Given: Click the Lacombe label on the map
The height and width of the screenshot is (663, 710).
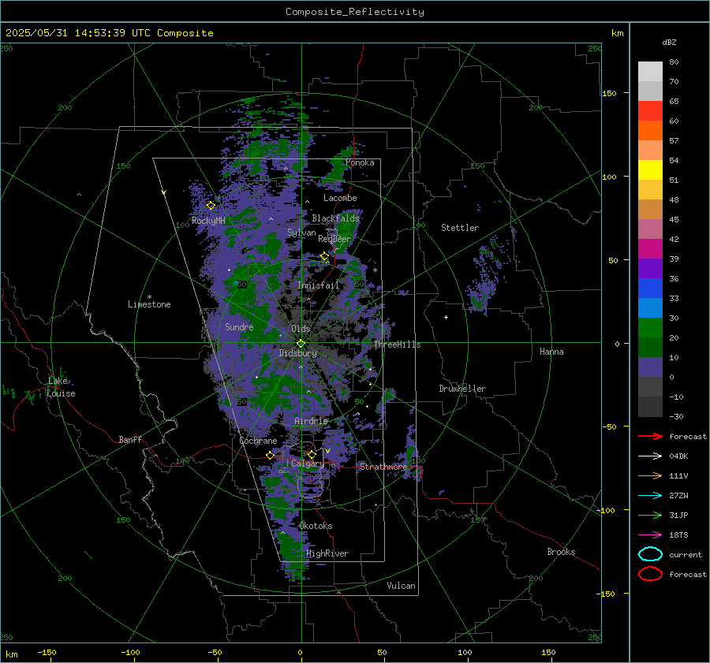Looking at the screenshot, I should 340,198.
